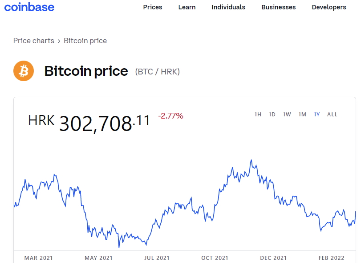The width and height of the screenshot is (361, 263).
Task: Switch chart to 1W range
Action: click(287, 115)
